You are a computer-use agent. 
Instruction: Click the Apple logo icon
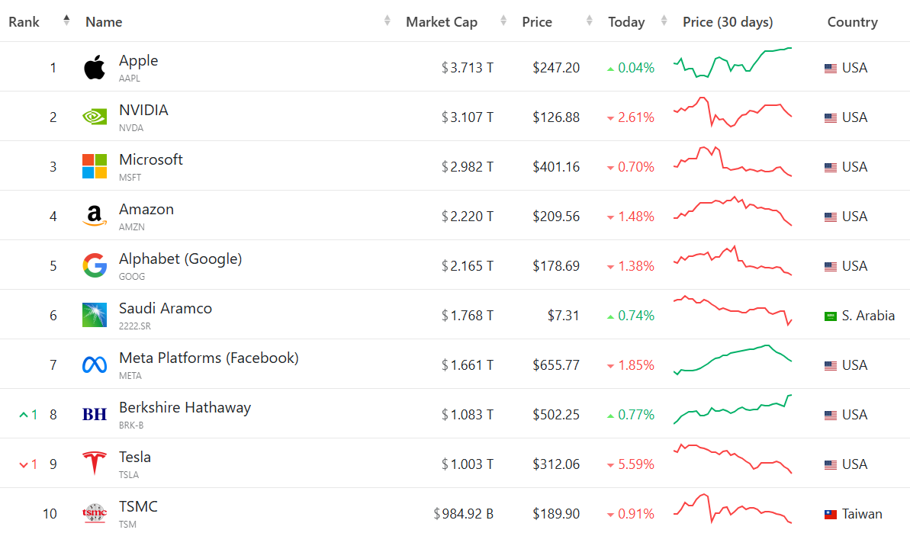95,68
